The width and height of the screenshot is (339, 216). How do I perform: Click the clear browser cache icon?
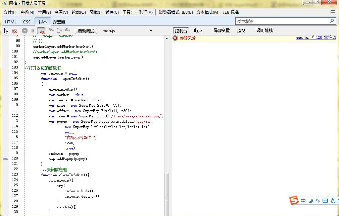(x=14, y=31)
